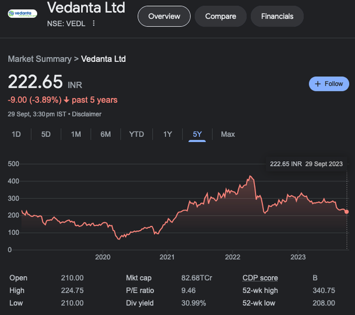The image size is (355, 315).
Task: Select the 1Y time range
Action: point(167,134)
